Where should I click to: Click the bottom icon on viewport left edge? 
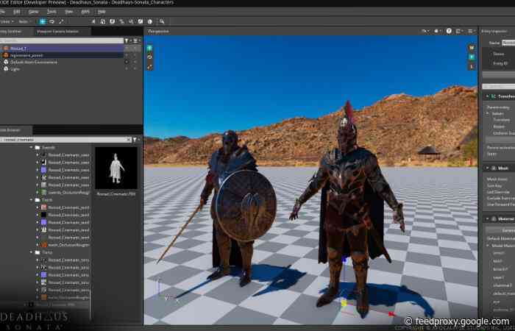[150, 67]
